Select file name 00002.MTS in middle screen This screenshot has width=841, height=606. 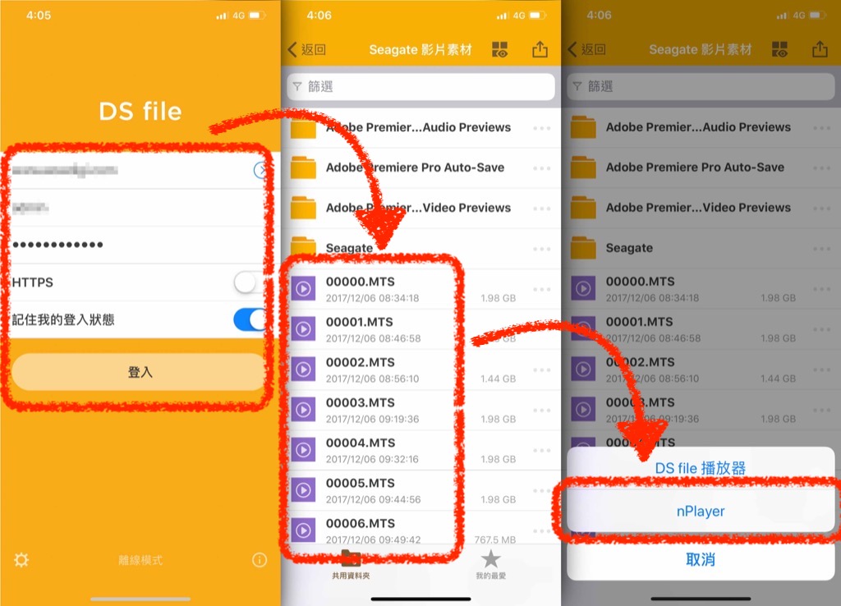[x=361, y=362]
